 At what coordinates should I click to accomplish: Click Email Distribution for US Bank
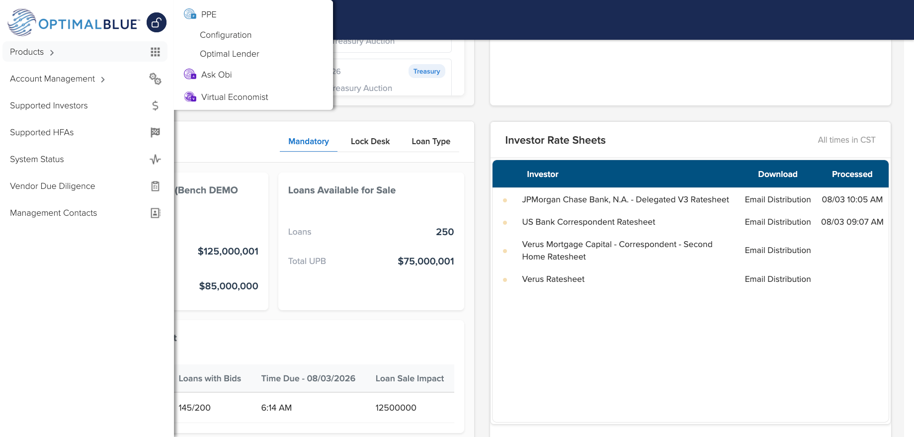[778, 222]
